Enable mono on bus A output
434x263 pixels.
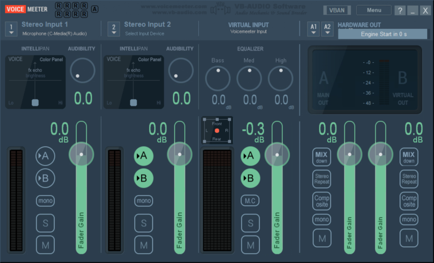[x=322, y=219]
